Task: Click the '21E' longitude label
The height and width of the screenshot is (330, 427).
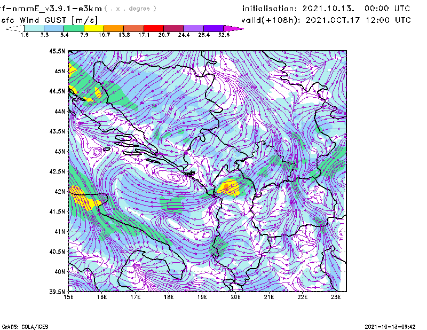Action: click(x=269, y=297)
